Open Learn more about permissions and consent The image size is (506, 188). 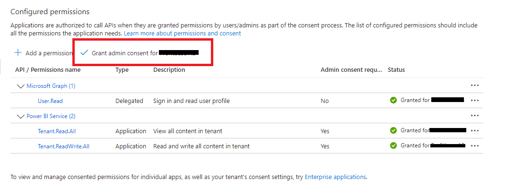[x=183, y=33]
